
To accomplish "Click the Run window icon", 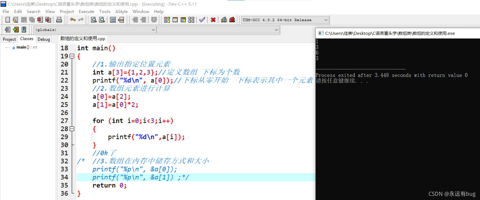I will point(175,20).
